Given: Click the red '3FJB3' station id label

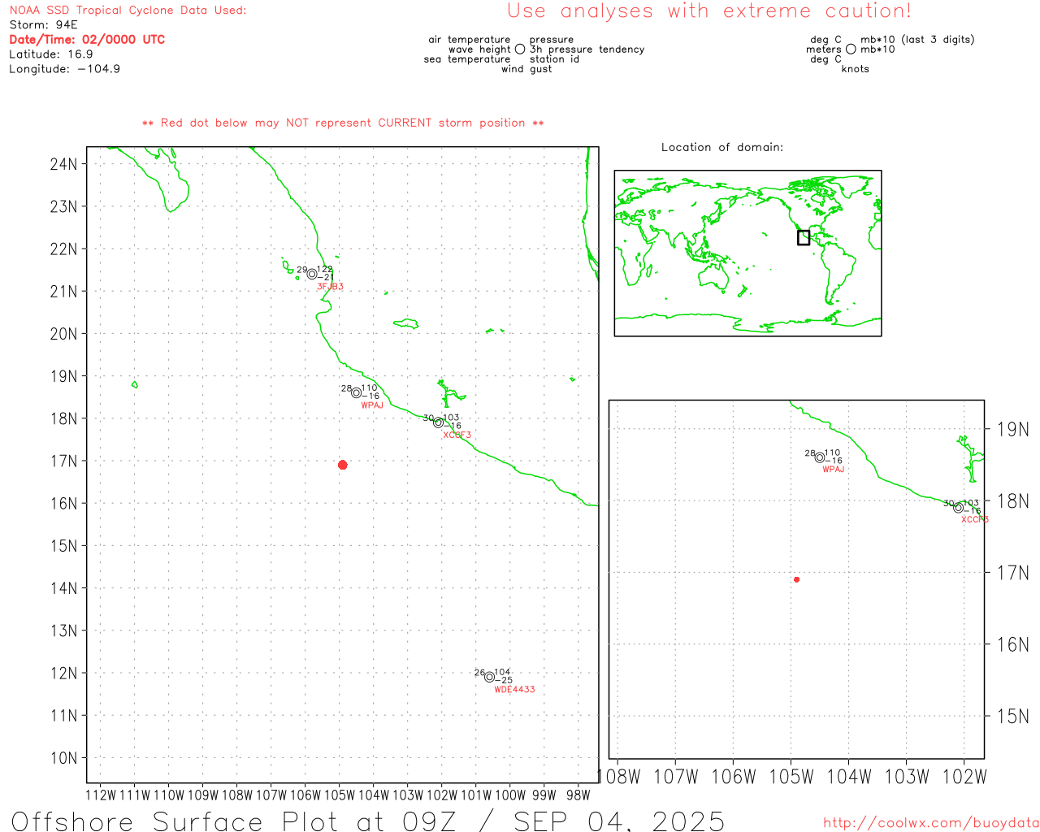Looking at the screenshot, I should tap(330, 287).
